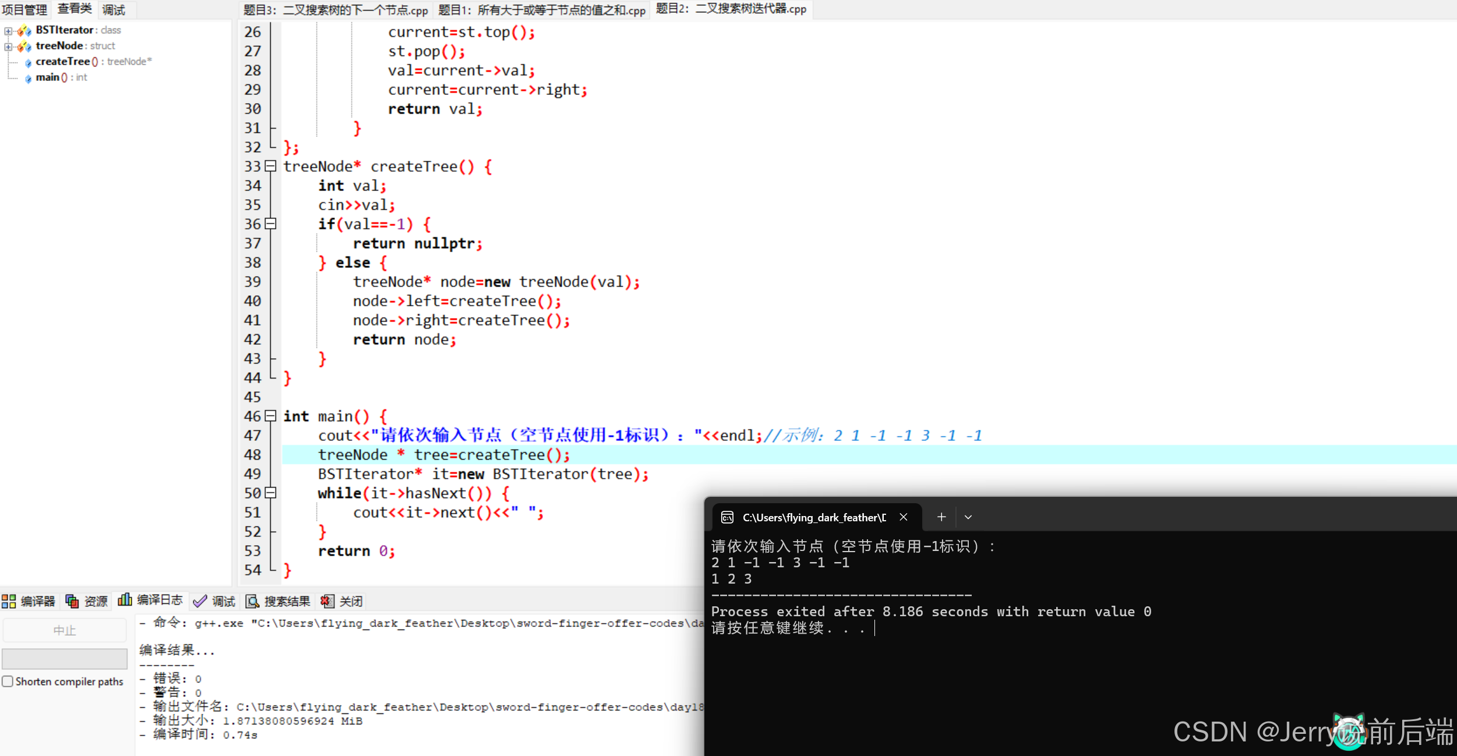Image resolution: width=1457 pixels, height=756 pixels.
Task: Open the resources tab icon
Action: 72,601
